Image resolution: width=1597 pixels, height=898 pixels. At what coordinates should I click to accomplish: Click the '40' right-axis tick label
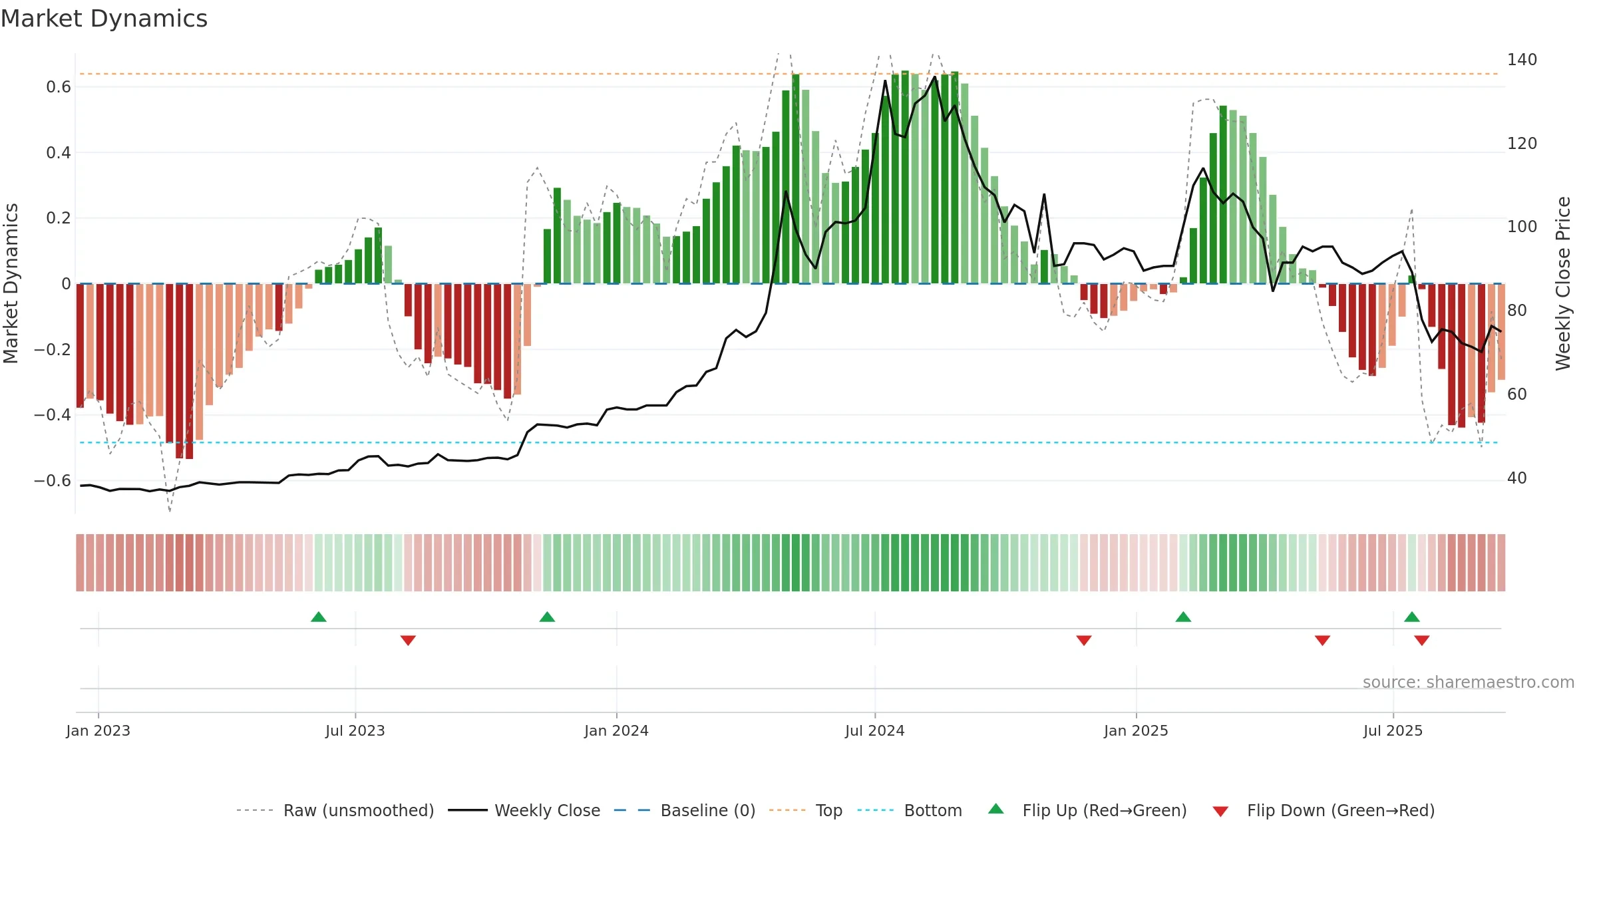(1517, 478)
